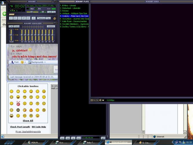193x145 pixels.
Task: Click the heart-eyes red smiley
Action: (18, 104)
